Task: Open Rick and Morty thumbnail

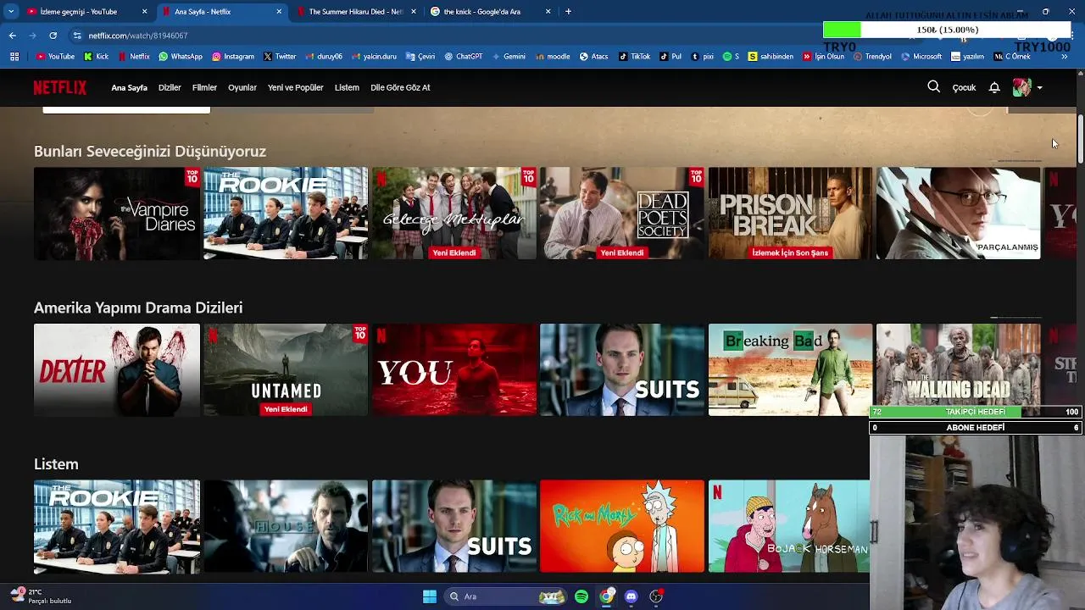Action: [x=622, y=526]
